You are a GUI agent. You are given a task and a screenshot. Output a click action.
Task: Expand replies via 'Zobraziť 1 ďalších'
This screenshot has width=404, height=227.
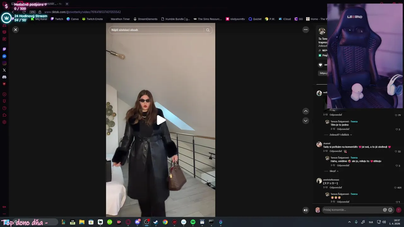[x=341, y=135]
